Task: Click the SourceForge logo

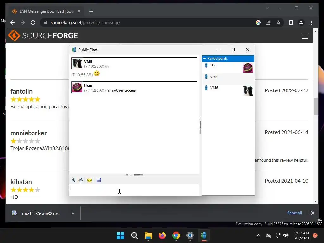Action: tap(43, 35)
